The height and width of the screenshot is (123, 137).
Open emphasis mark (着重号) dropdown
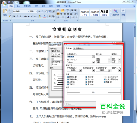tap(119, 70)
